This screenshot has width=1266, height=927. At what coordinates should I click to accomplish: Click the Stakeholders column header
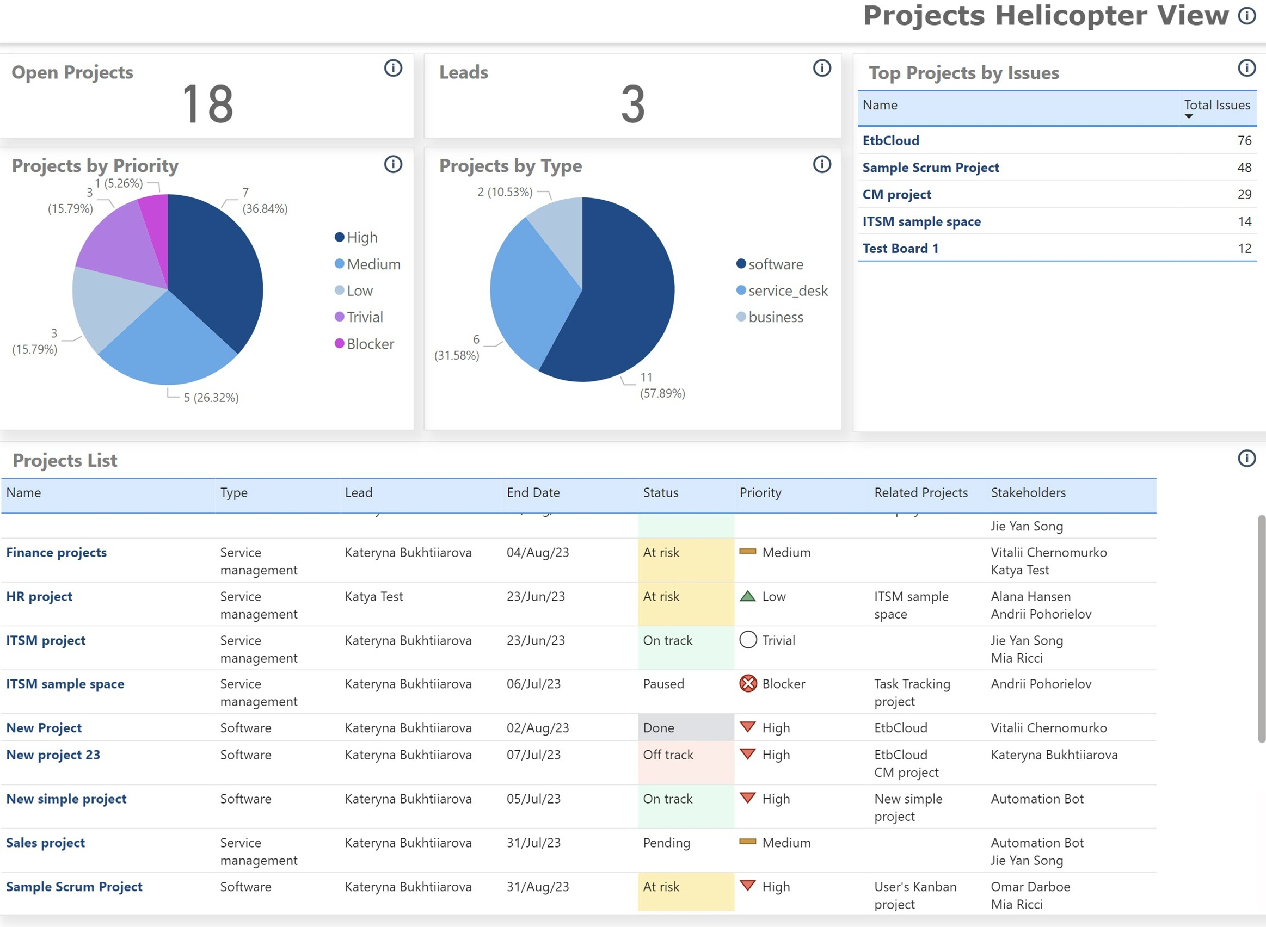click(1028, 493)
